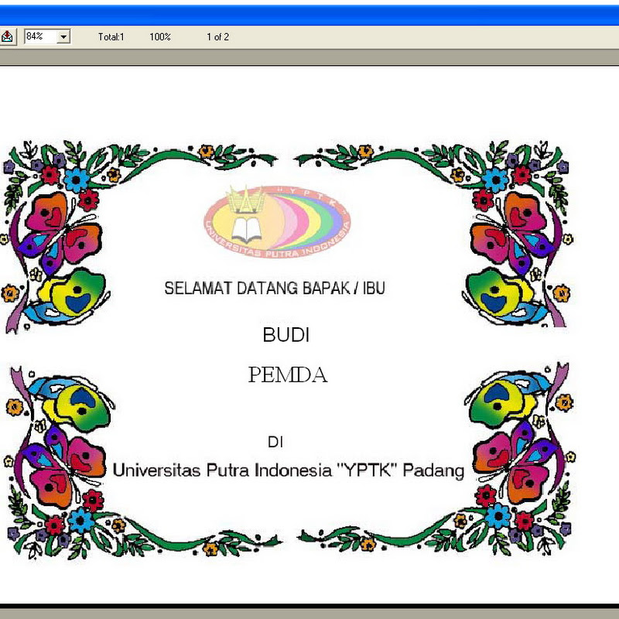This screenshot has height=619, width=619.
Task: Click 'Universitas Putra Indonesia "YPTK" Padang' text
Action: pyautogui.click(x=289, y=470)
